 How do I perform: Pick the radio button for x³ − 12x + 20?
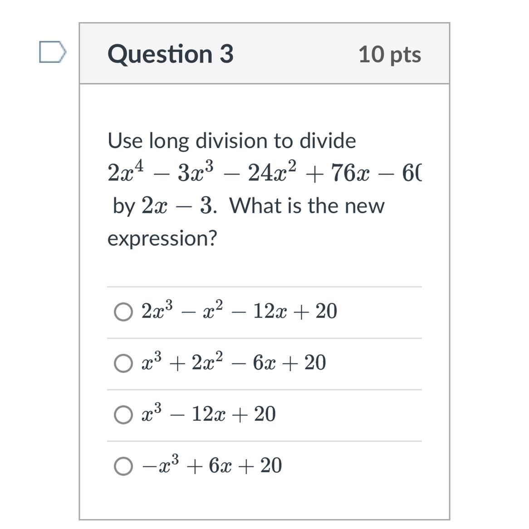[123, 414]
